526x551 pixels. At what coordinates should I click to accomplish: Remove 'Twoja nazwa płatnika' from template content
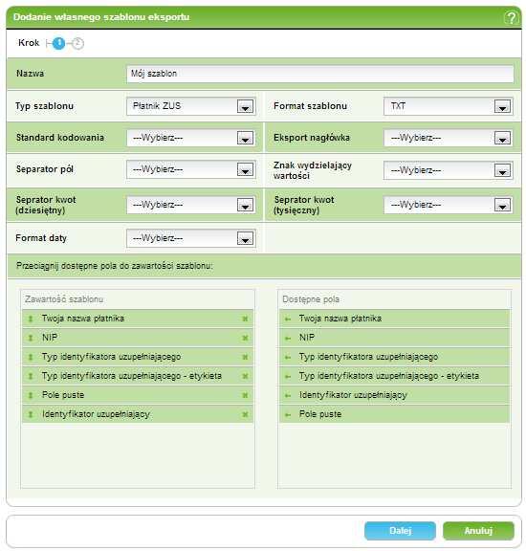coord(245,320)
